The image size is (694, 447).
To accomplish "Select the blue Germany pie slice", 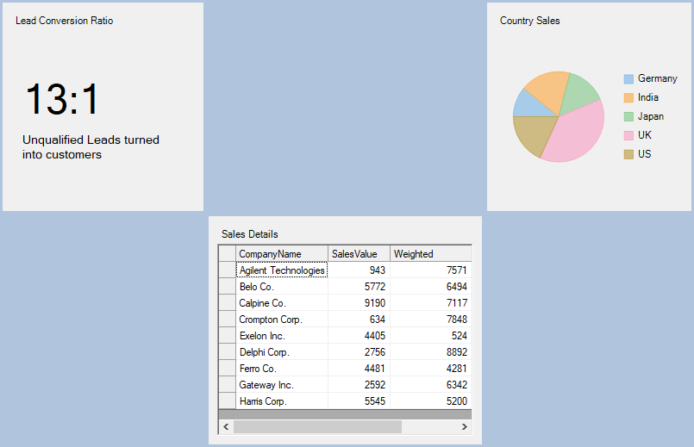I will 523,103.
